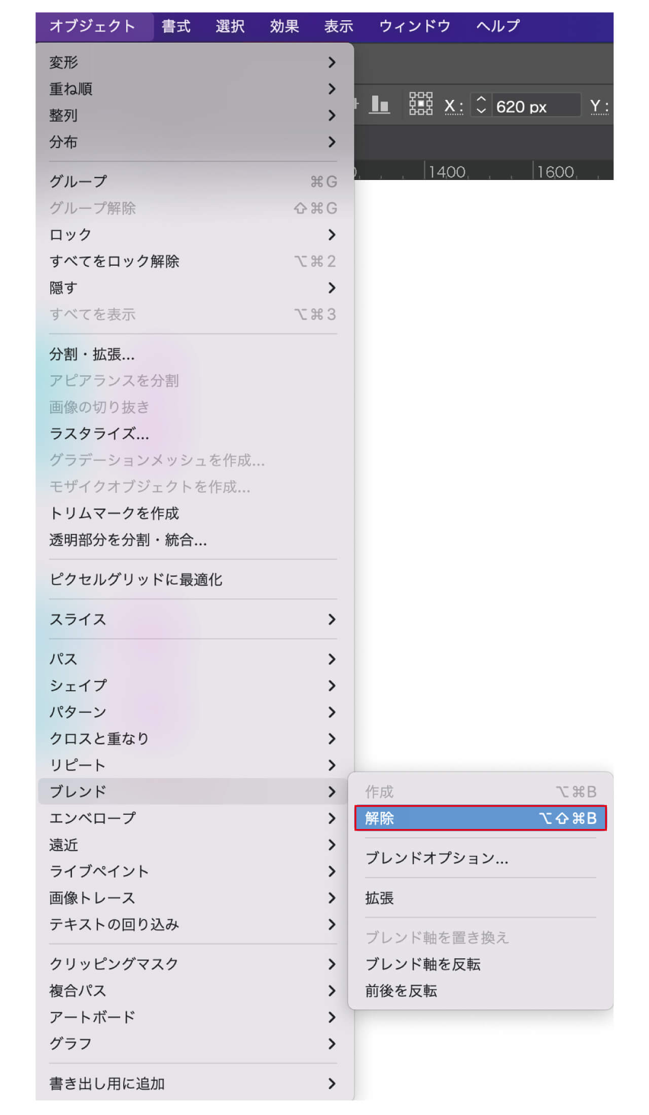Choose ブレンド軸を反転
Image resolution: width=649 pixels, height=1115 pixels.
pyautogui.click(x=480, y=964)
